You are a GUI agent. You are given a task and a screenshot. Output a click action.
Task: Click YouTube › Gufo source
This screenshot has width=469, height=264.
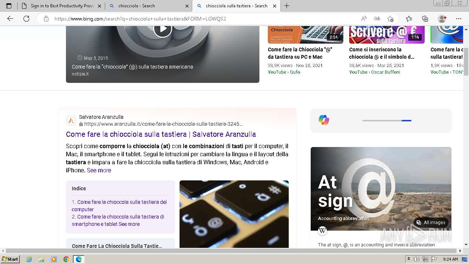(284, 72)
